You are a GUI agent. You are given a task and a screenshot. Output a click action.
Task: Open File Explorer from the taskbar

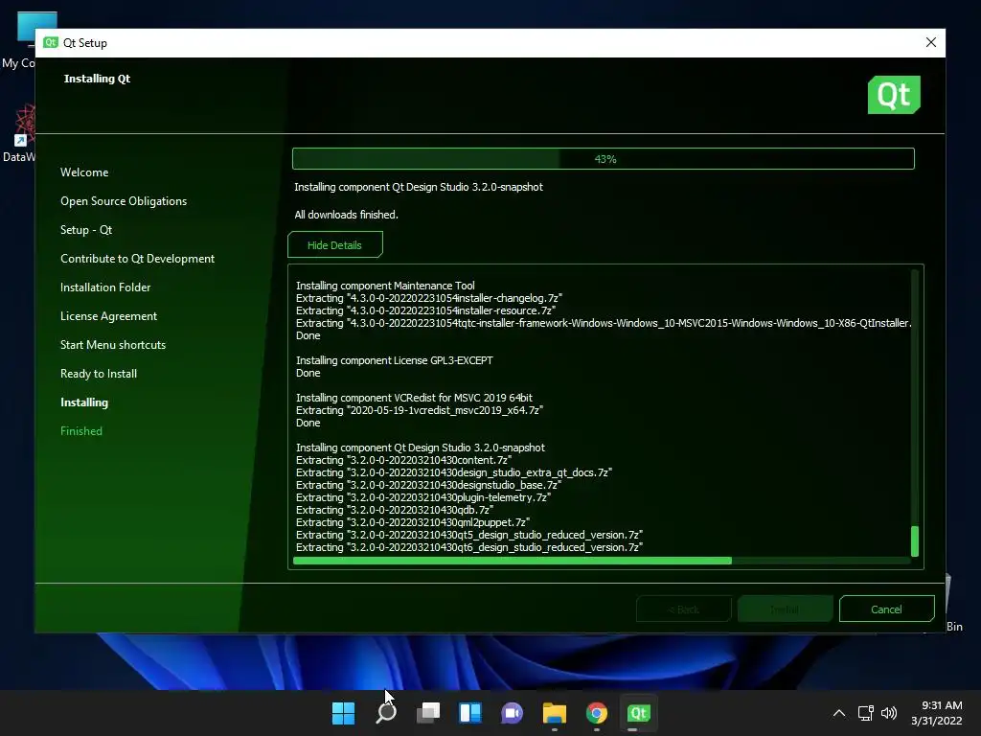[555, 713]
